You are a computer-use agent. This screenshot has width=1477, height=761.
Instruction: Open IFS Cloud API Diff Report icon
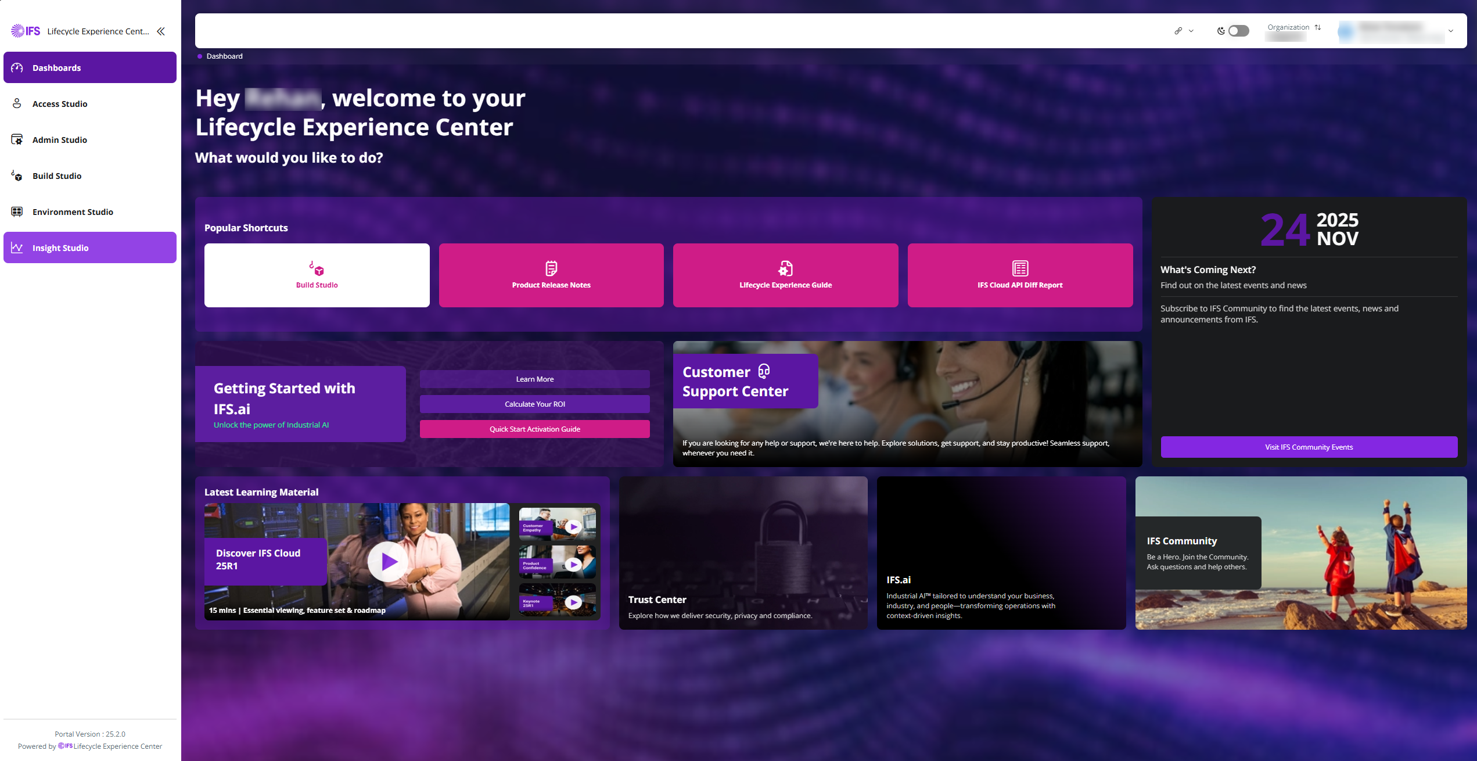(x=1020, y=268)
